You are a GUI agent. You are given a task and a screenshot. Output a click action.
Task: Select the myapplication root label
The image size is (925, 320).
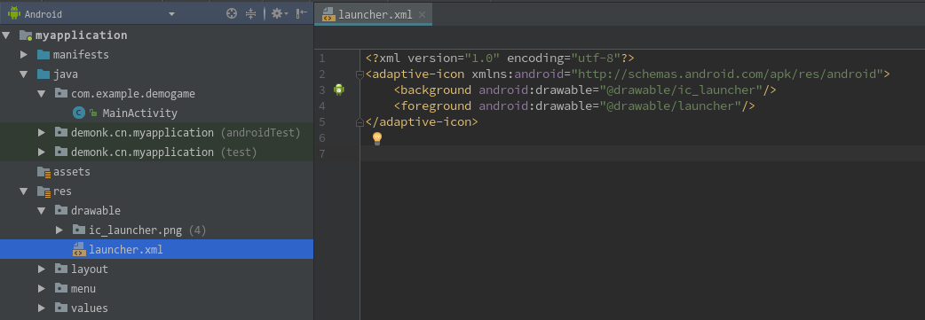tap(82, 35)
